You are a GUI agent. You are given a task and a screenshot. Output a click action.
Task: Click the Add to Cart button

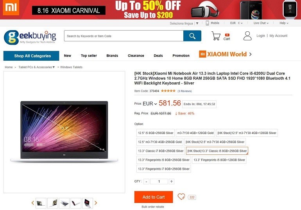pos(154,197)
